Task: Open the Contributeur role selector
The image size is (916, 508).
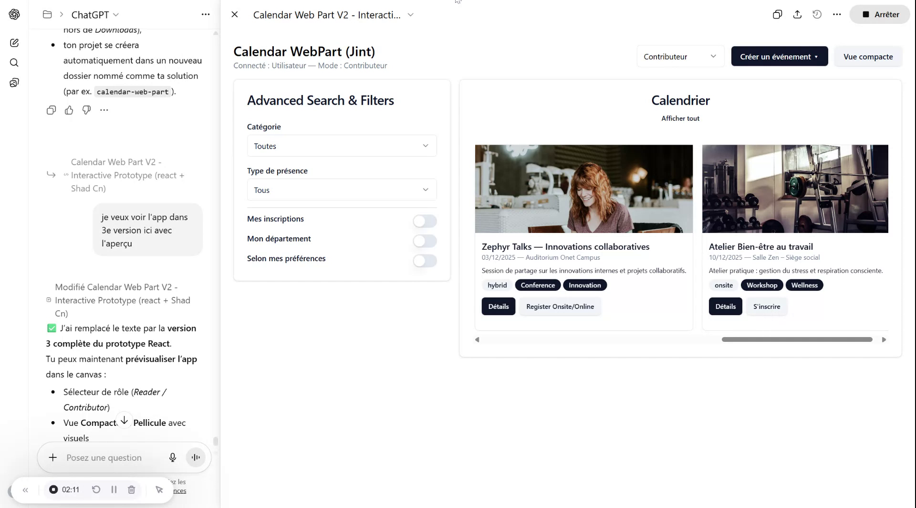Action: tap(680, 56)
